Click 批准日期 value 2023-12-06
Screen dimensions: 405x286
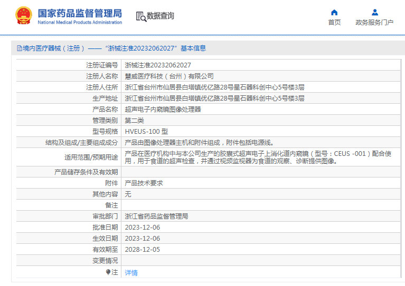tap(143, 228)
